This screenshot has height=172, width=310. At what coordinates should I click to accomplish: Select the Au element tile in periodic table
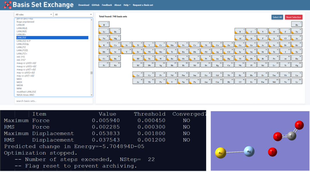click(217, 58)
